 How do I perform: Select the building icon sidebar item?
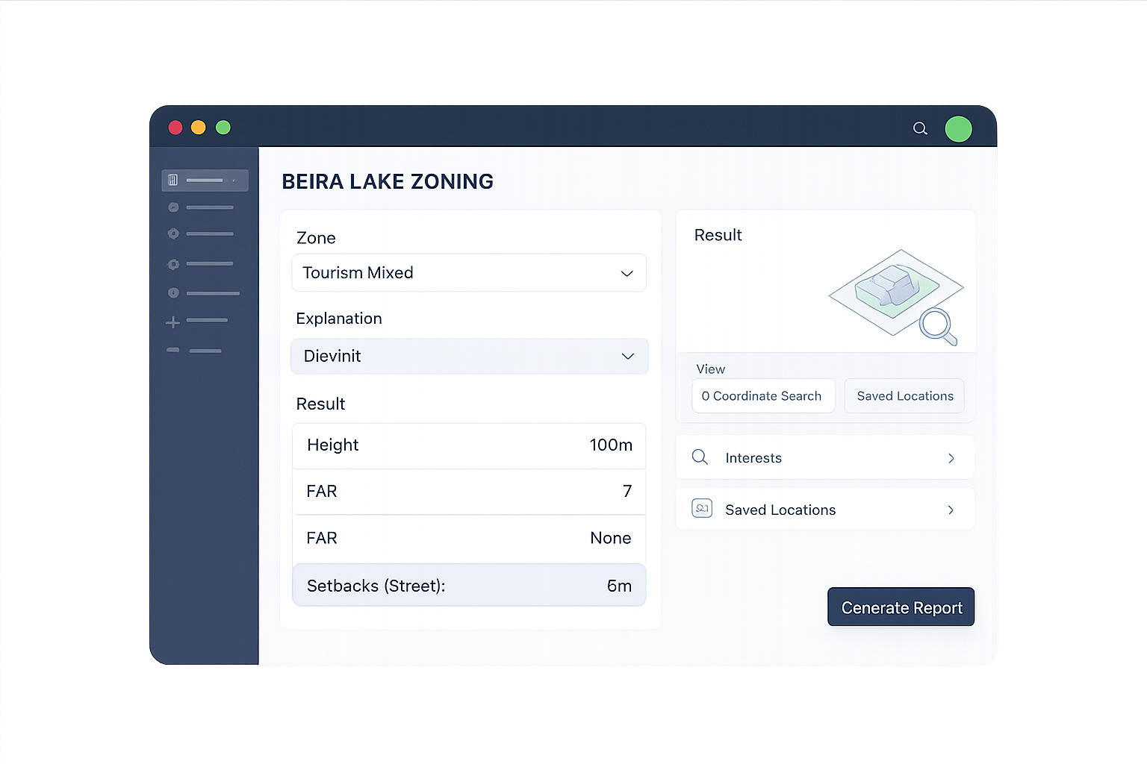click(x=205, y=180)
